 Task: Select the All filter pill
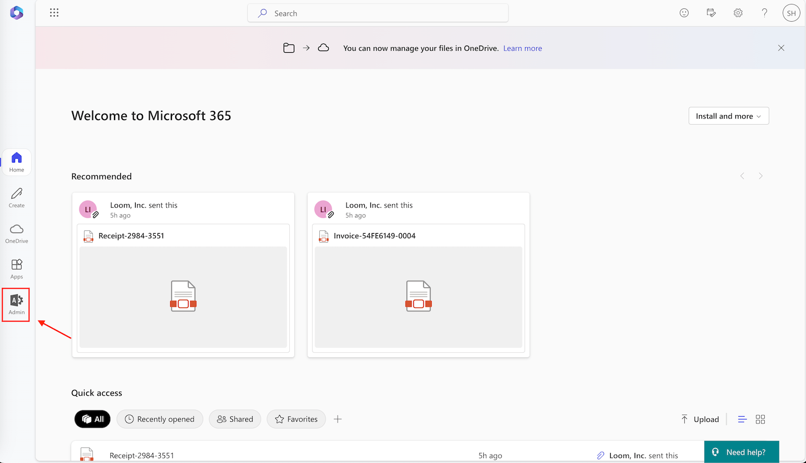click(92, 419)
